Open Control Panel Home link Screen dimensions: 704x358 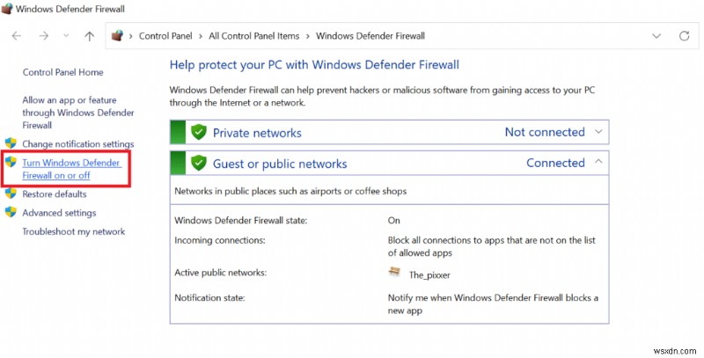coord(62,72)
